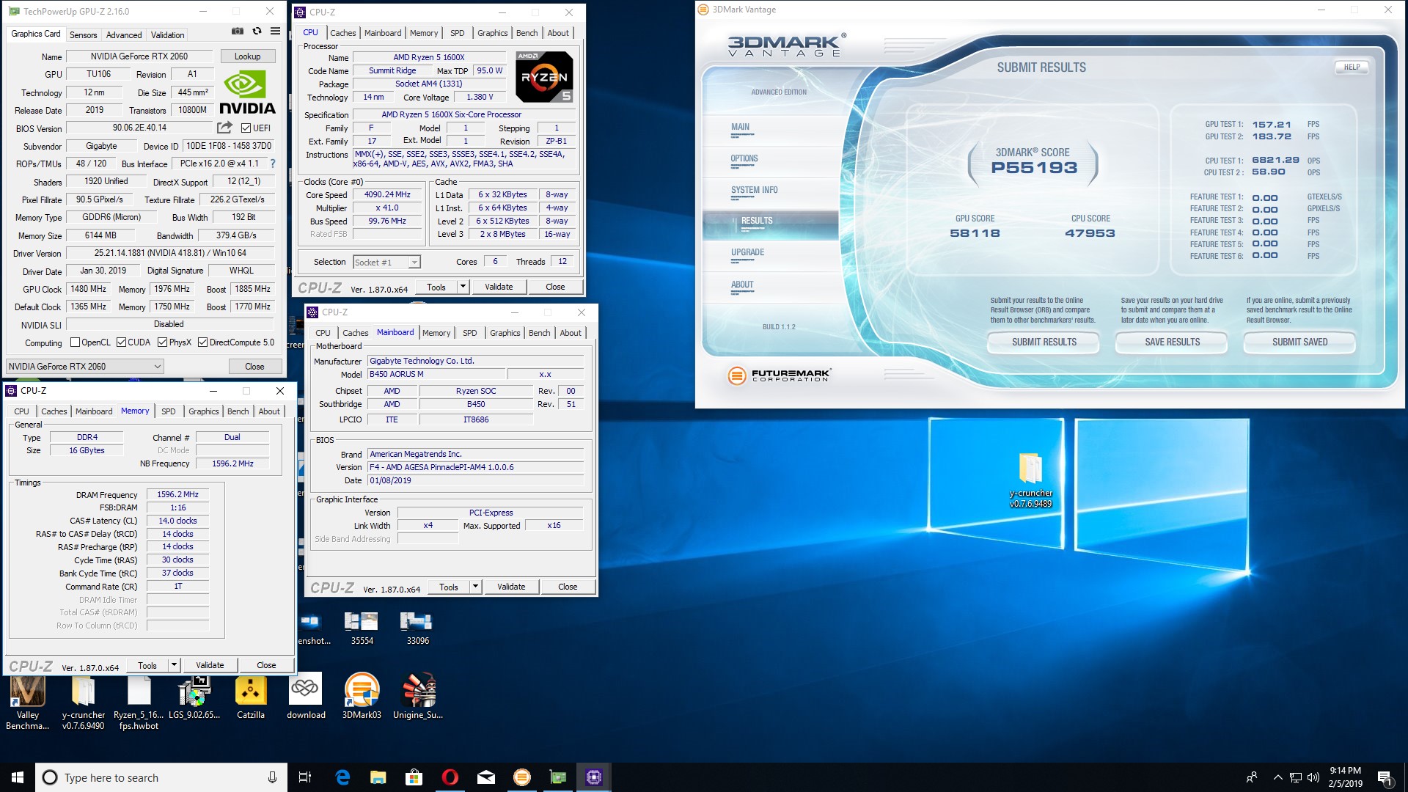Open the NVIDIA GeForce RTX 2060 GPU dropdown
The image size is (1408, 792).
pos(84,366)
